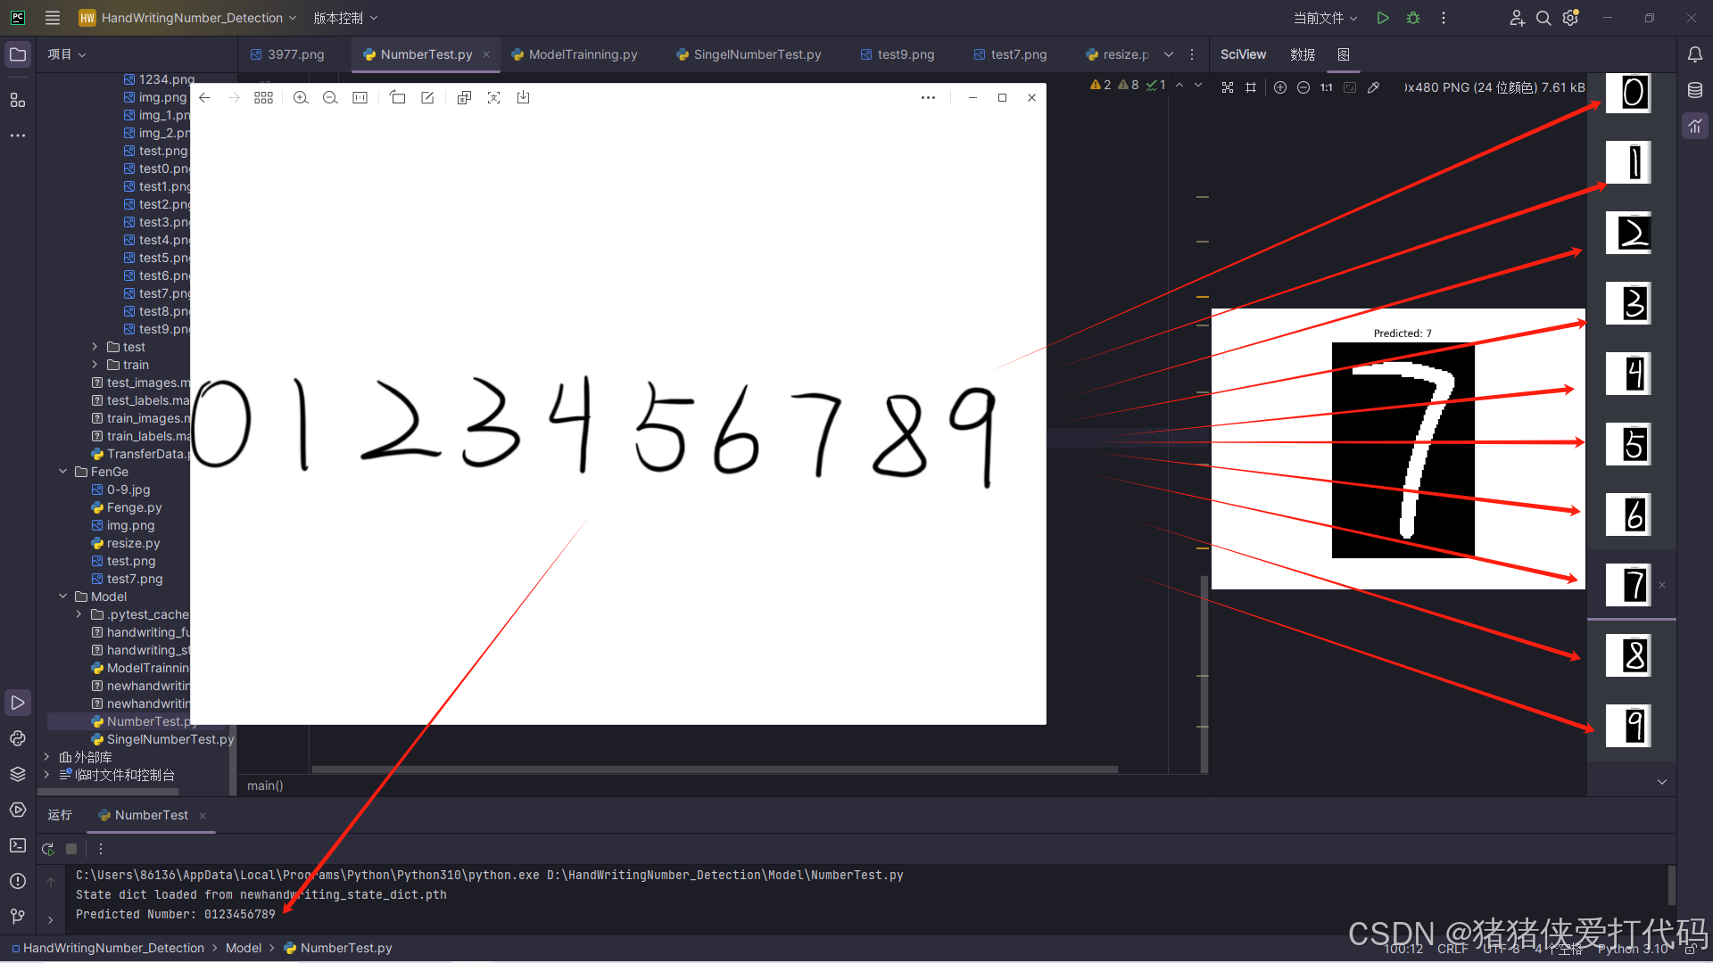Viewport: 1713px width, 963px height.
Task: Rerun NumberTest in run panel
Action: click(x=48, y=849)
